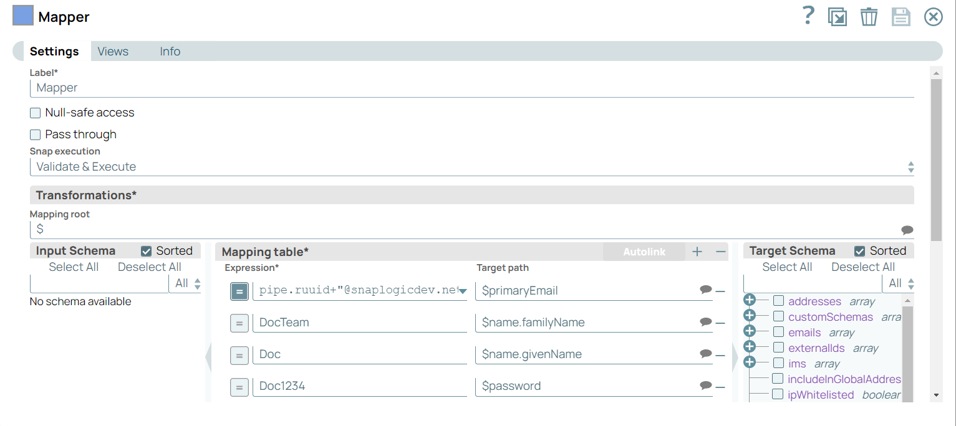Screen dimensions: 956x426
Task: Open suggestion bubble for $name.familyName target path
Action: click(706, 321)
